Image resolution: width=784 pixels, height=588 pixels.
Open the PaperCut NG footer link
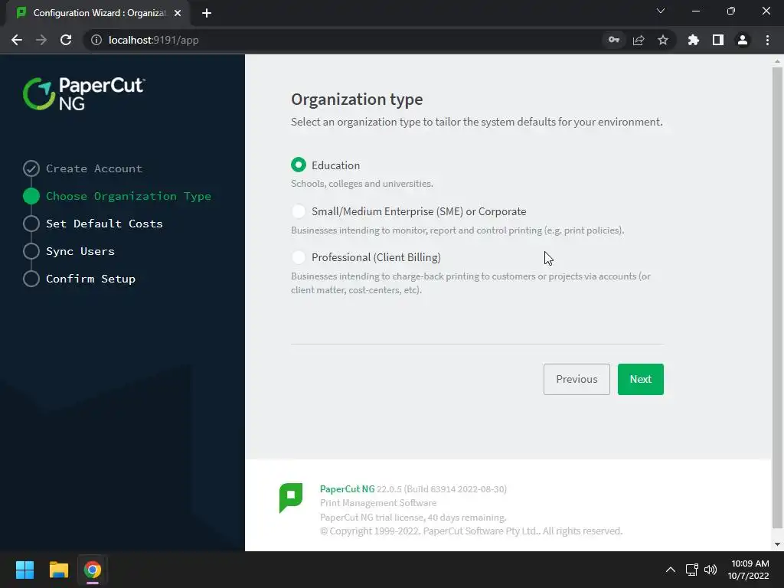coord(347,489)
